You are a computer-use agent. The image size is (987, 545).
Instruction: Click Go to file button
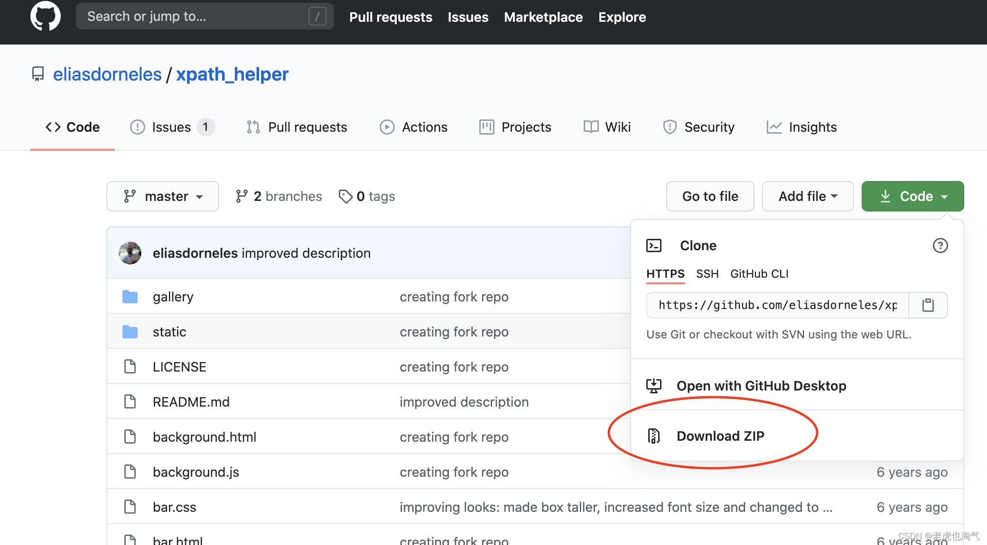(709, 195)
